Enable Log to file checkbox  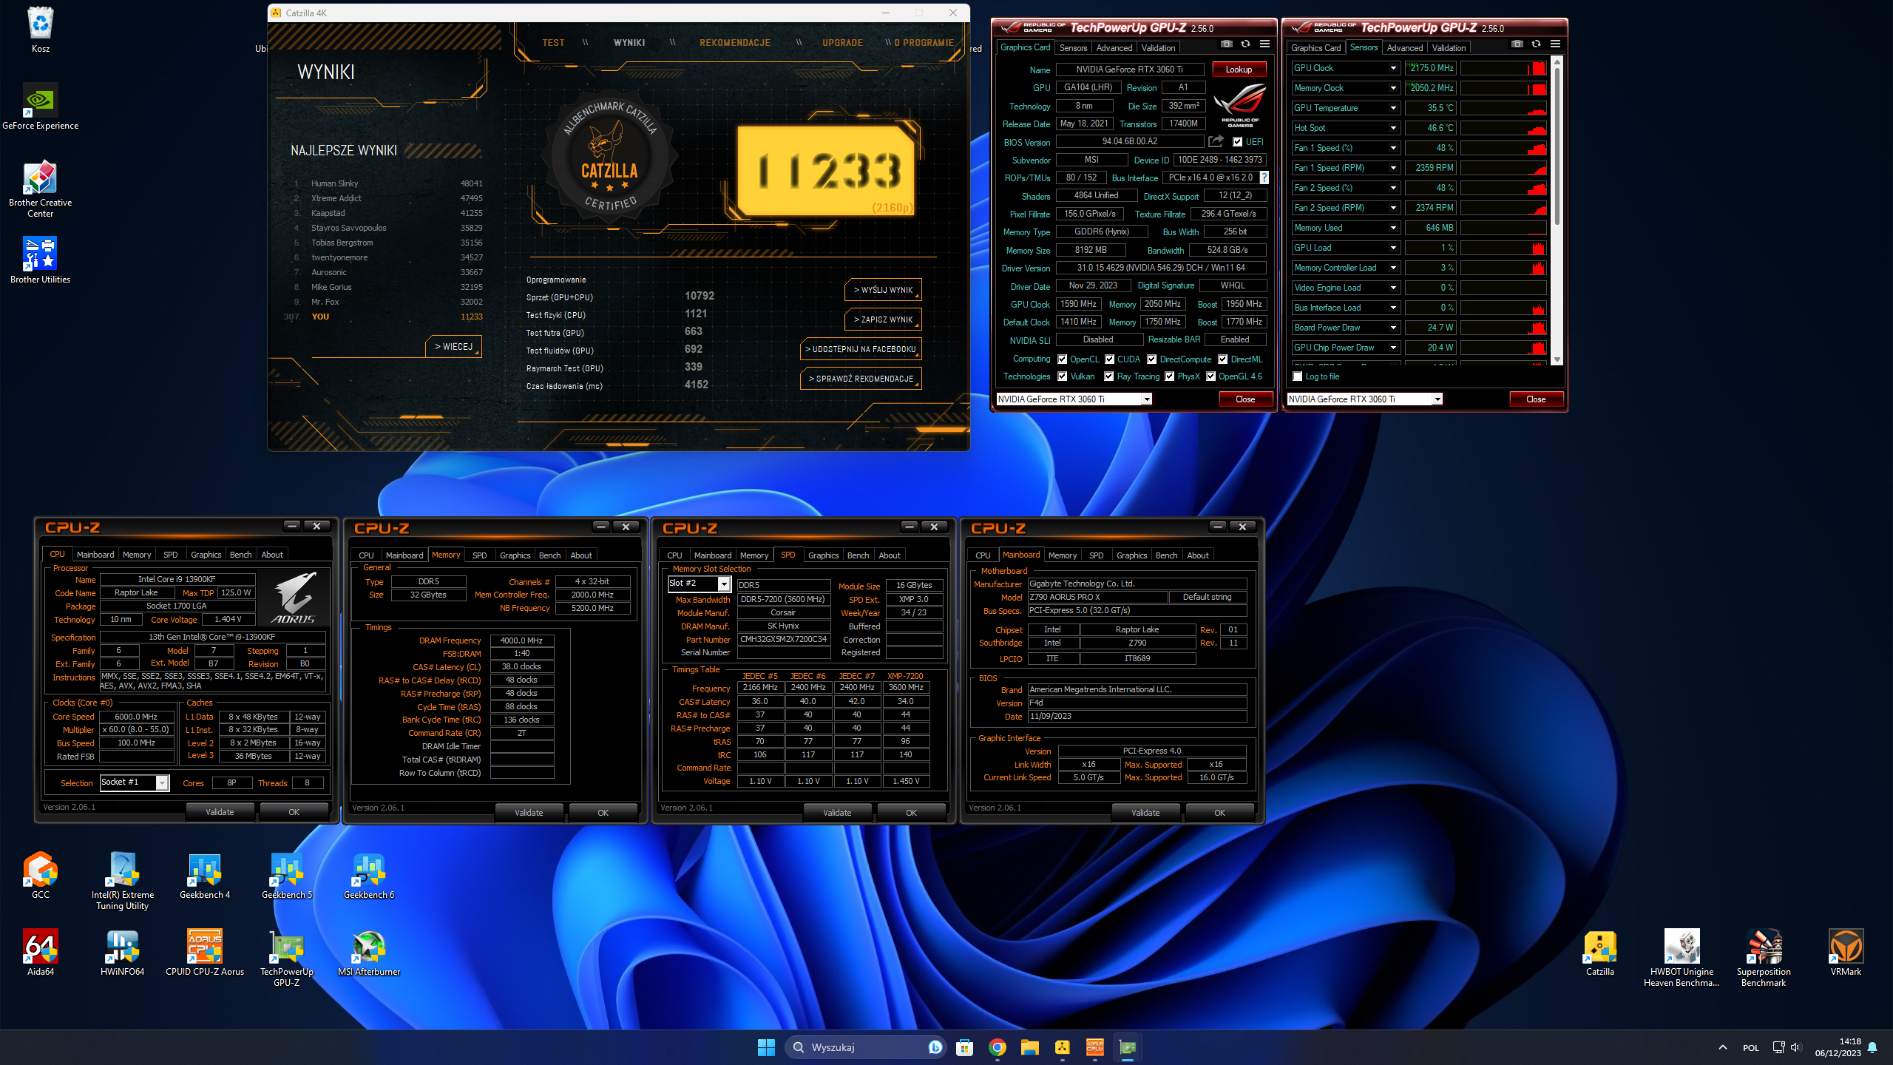(x=1297, y=376)
